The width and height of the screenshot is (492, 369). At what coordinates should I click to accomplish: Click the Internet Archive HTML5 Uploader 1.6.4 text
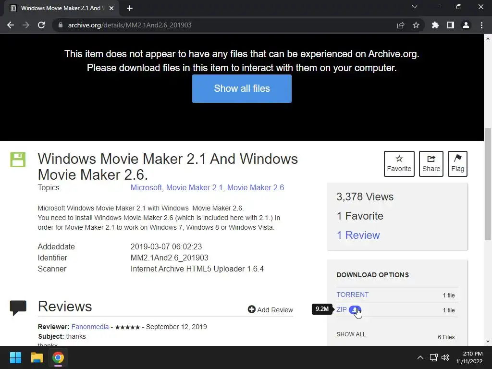point(197,269)
